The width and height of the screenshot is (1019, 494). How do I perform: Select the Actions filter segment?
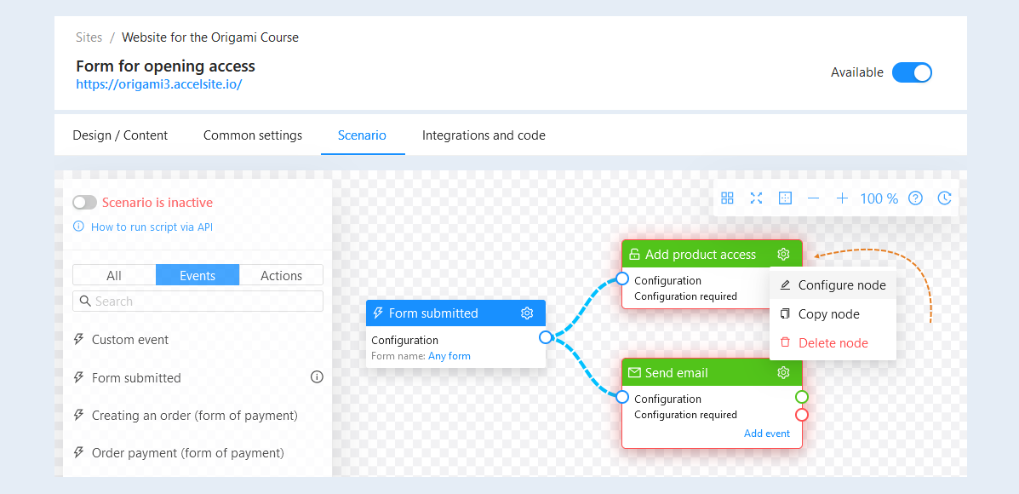point(282,275)
